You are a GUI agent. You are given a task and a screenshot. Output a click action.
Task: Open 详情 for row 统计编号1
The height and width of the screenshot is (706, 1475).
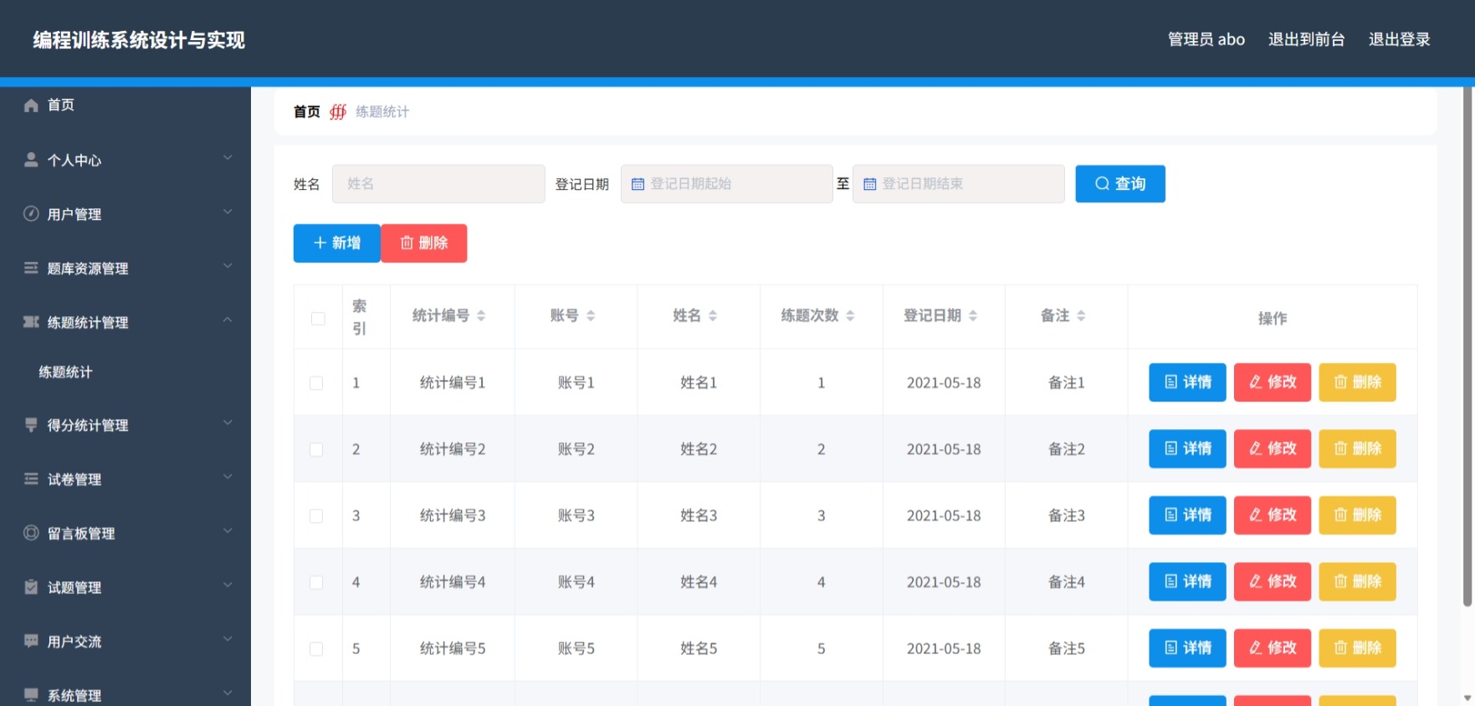(1187, 382)
